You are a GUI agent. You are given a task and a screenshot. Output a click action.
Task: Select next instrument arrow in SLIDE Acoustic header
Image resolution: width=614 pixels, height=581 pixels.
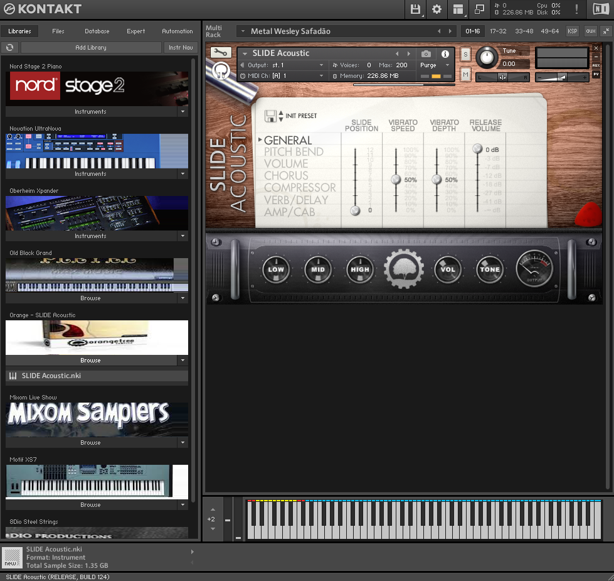(x=409, y=54)
